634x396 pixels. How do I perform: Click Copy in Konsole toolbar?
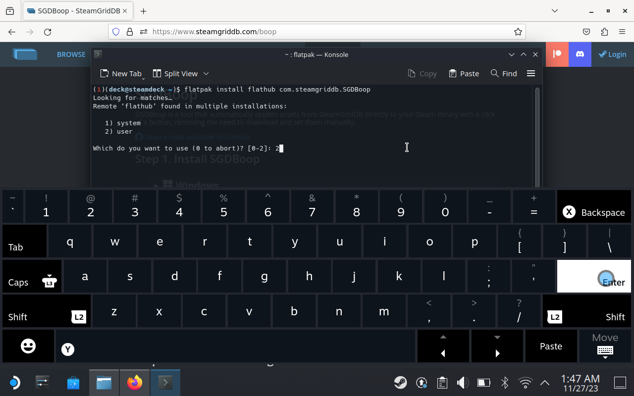click(422, 73)
